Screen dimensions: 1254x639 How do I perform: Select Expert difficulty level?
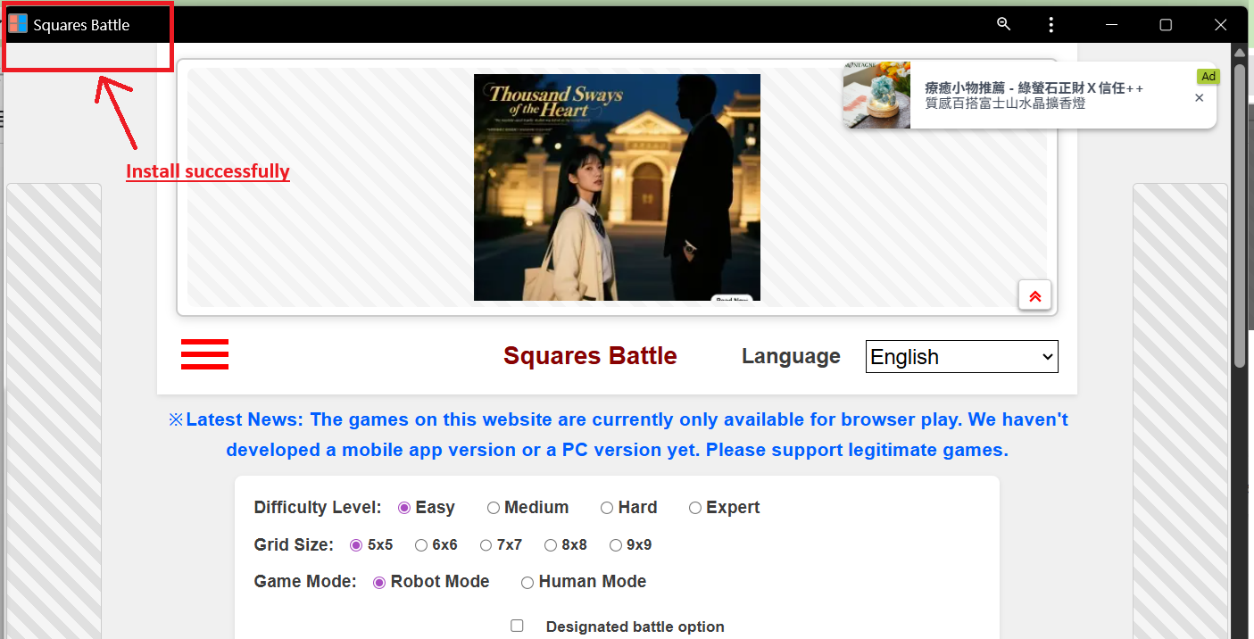[x=695, y=507]
